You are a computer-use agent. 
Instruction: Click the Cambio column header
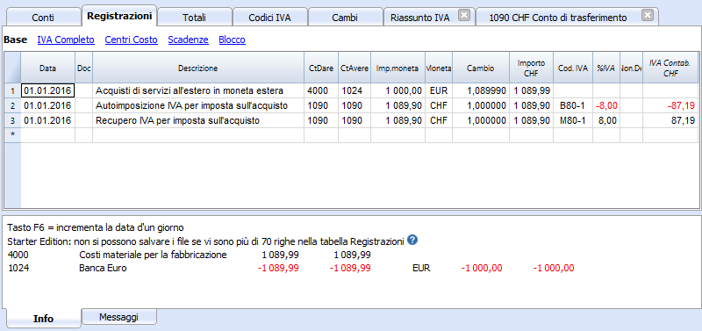pos(481,68)
